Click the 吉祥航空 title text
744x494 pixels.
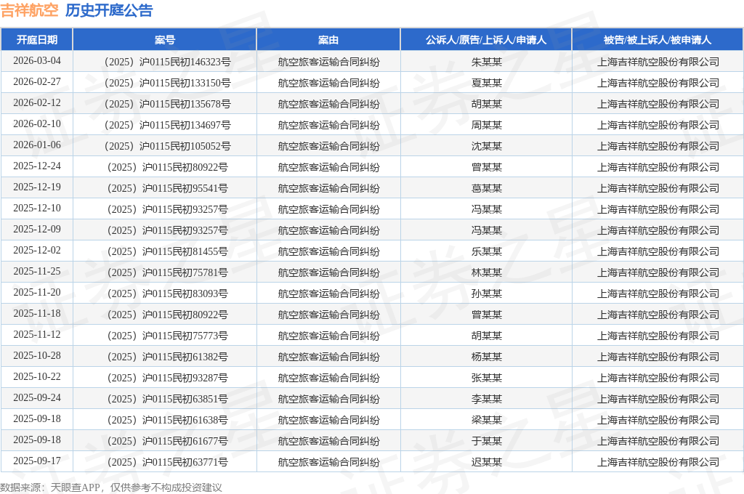(30, 10)
